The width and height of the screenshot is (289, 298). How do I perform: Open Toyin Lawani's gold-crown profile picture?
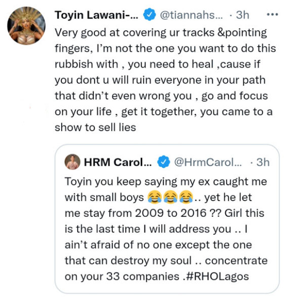tap(26, 26)
